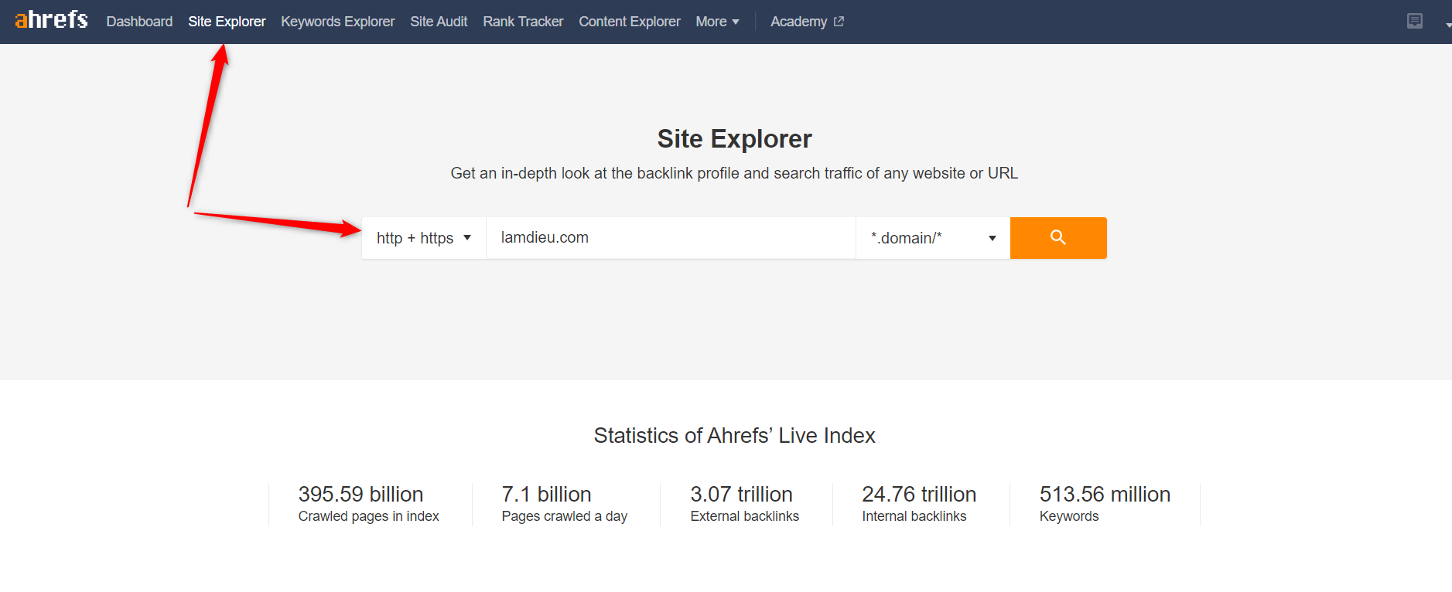This screenshot has width=1452, height=592.
Task: Click the 3.07 trillion external backlinks stat
Action: tap(744, 504)
